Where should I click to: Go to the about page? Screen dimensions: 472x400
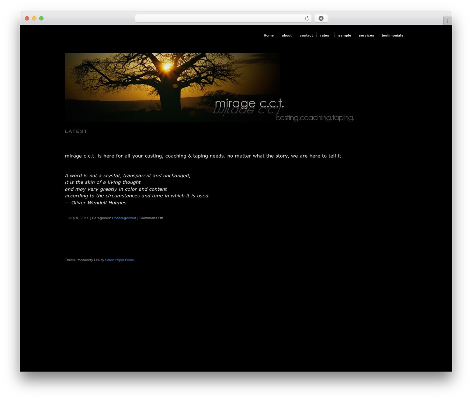287,35
